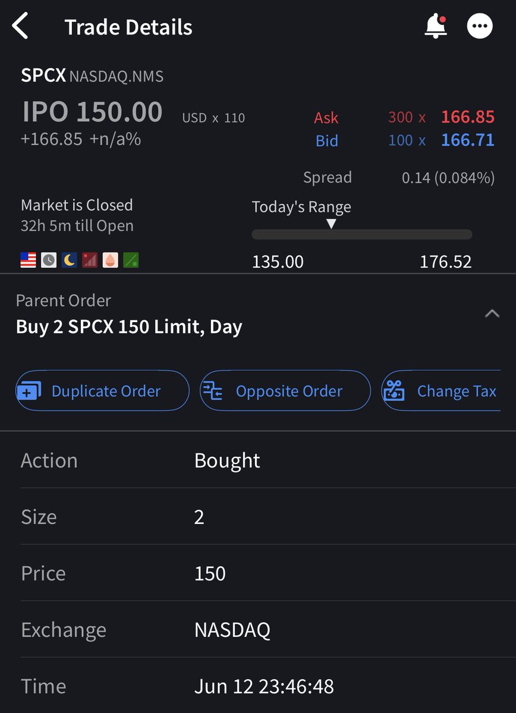Tap the IPO 150.00 price

92,112
